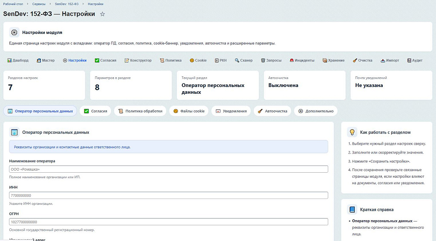Open the Дашборд section
This screenshot has width=436, height=241.
(x=18, y=60)
